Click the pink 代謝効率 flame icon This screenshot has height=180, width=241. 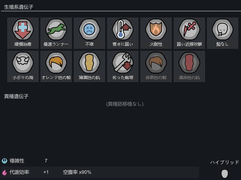point(5,172)
